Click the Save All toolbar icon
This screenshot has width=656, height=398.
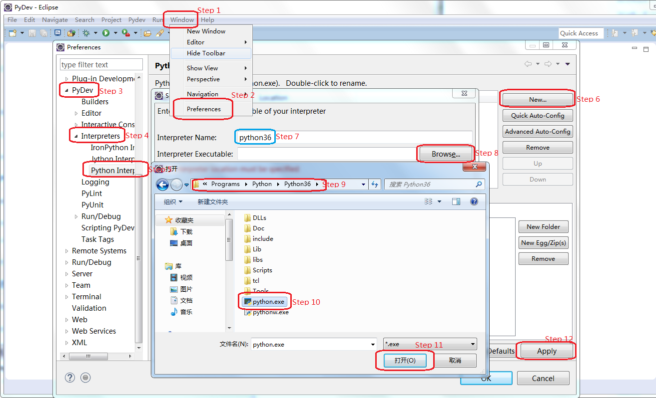[44, 33]
